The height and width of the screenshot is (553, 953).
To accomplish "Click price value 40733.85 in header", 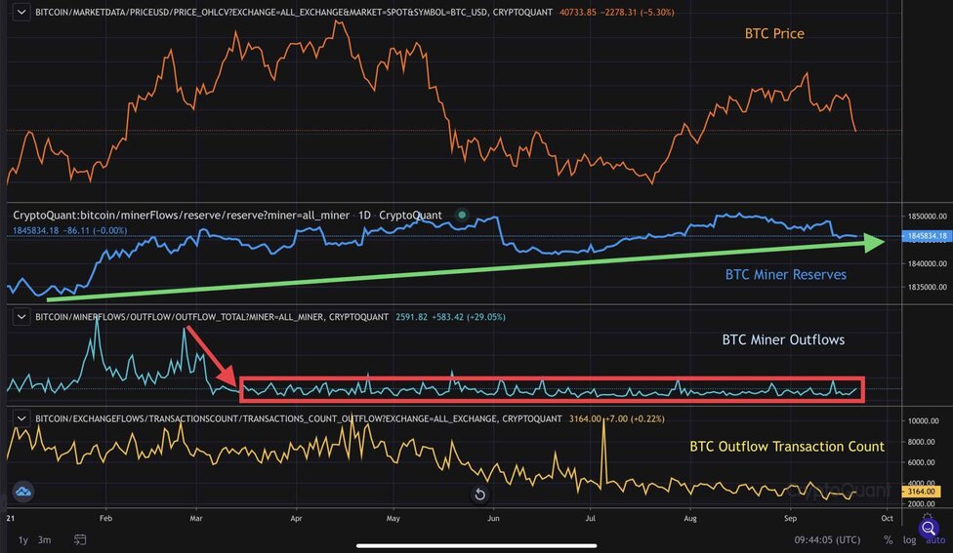I will (x=577, y=12).
